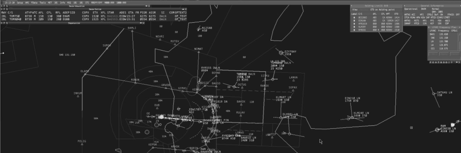
Task: Select the TOM750 row in Sector Exit List
Action: point(94,16)
